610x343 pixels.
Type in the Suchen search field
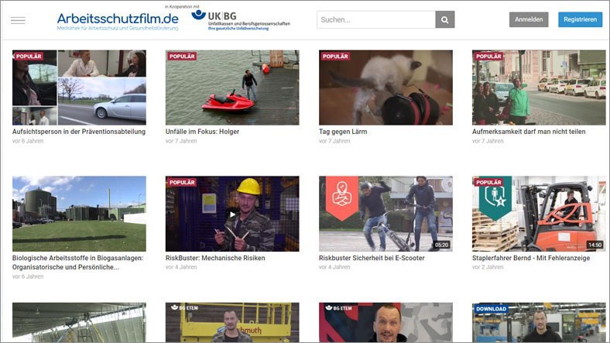(x=375, y=19)
